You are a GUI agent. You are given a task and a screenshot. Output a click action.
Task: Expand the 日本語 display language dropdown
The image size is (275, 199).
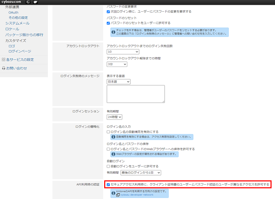point(118,82)
